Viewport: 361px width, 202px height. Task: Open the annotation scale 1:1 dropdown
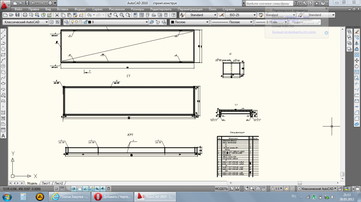(x=277, y=189)
